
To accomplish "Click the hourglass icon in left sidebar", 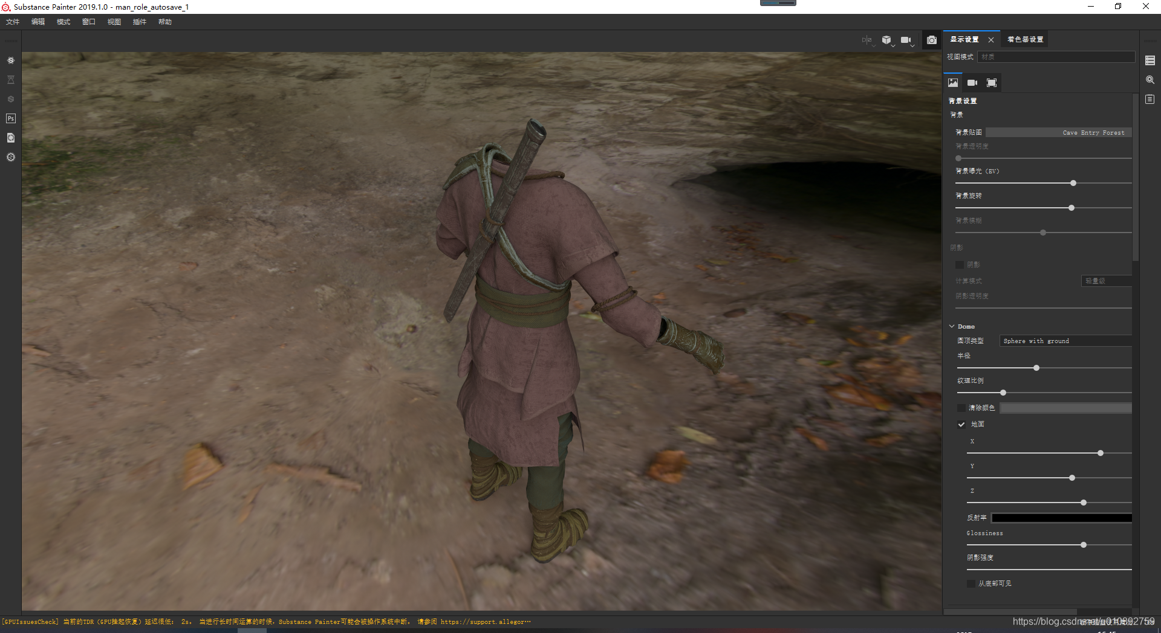I will pyautogui.click(x=11, y=80).
